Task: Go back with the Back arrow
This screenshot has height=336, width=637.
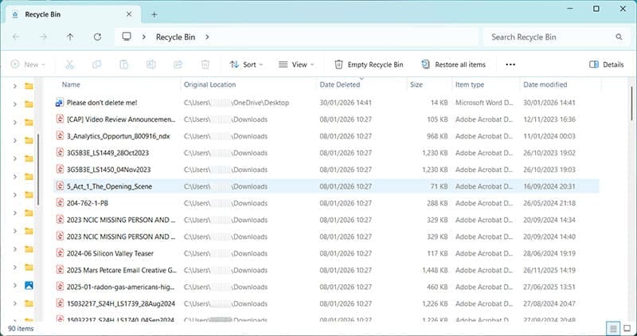Action: [x=16, y=37]
